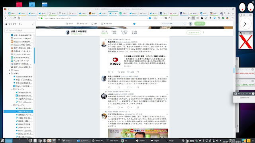
Task: Click the Twitter bird toolbar extension icon
Action: [214, 18]
